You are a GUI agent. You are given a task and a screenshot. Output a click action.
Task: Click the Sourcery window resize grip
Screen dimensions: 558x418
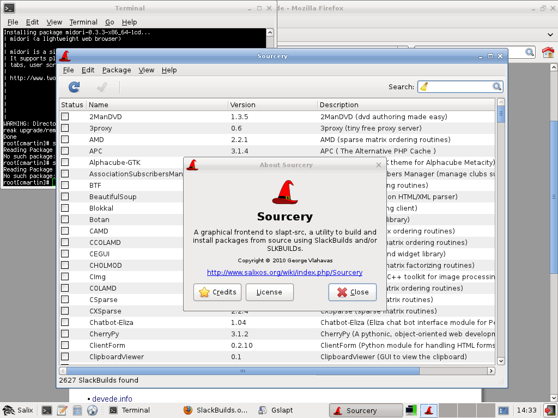coord(502,382)
